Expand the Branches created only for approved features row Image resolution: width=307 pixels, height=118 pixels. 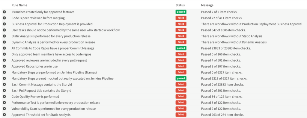point(4,12)
